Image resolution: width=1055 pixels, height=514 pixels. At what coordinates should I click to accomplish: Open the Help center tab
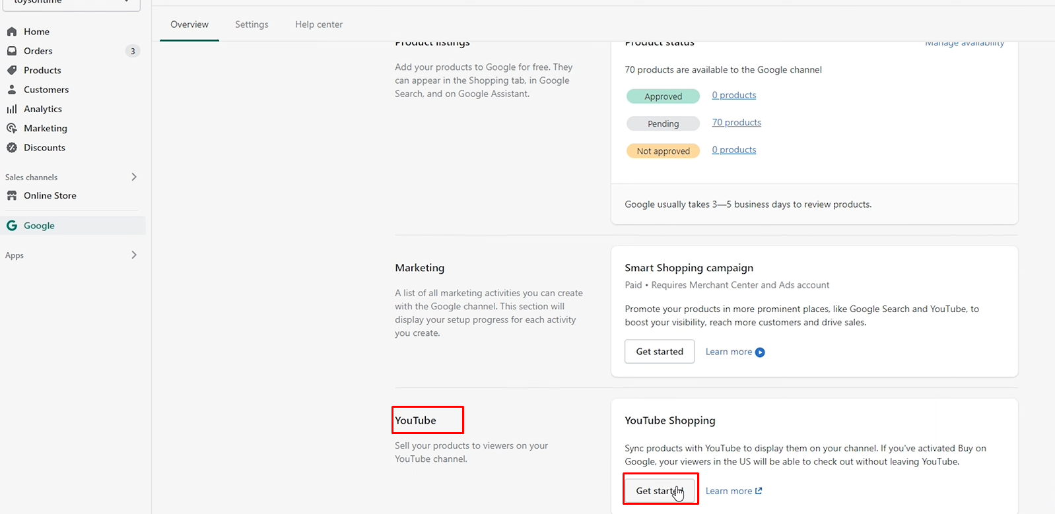(319, 24)
